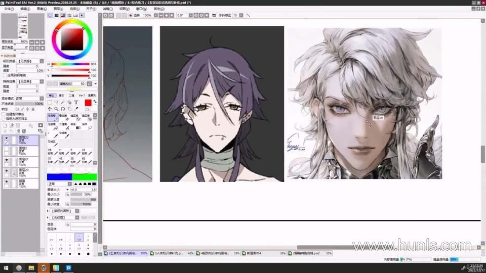Hide layer 图层20
This screenshot has height=273, width=486.
[x=6, y=170]
